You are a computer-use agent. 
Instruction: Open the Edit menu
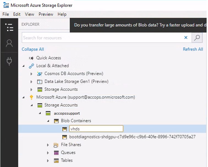click(x=17, y=14)
